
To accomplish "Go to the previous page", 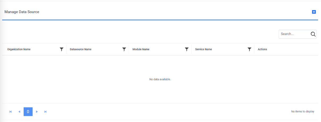I will coord(19,112).
